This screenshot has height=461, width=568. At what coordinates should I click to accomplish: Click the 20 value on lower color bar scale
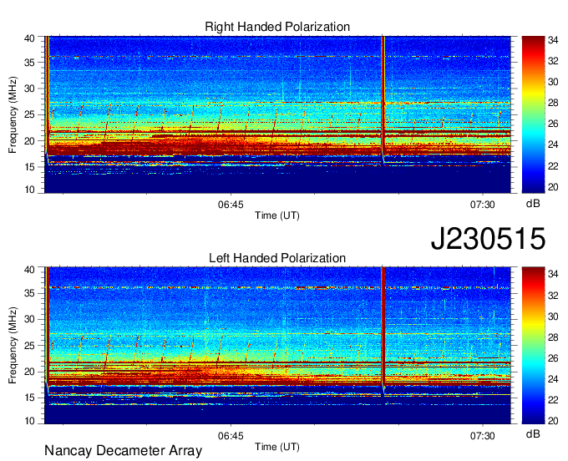point(553,421)
